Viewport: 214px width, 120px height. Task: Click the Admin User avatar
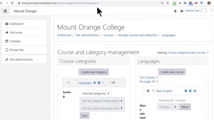click(x=204, y=11)
